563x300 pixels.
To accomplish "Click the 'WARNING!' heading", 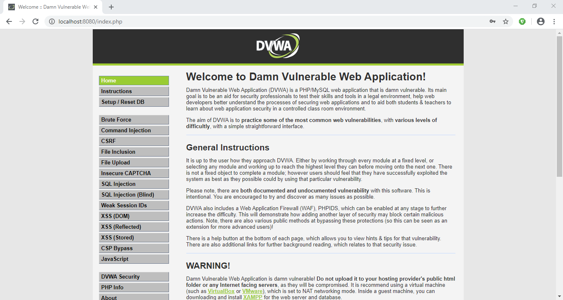I will pyautogui.click(x=208, y=266).
